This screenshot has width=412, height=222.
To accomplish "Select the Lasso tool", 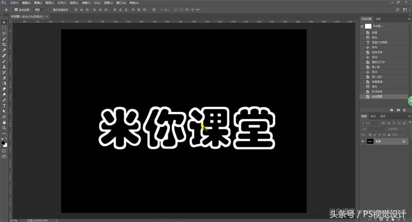I will pyautogui.click(x=4, y=33).
